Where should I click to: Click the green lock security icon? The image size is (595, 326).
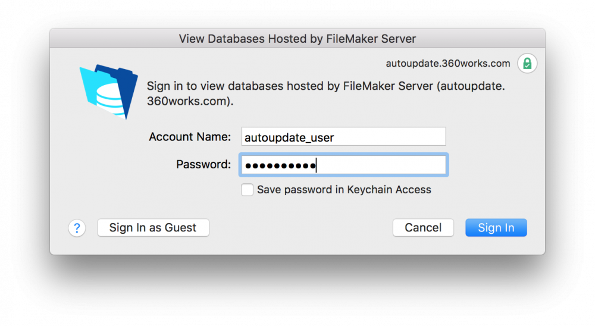(x=527, y=63)
